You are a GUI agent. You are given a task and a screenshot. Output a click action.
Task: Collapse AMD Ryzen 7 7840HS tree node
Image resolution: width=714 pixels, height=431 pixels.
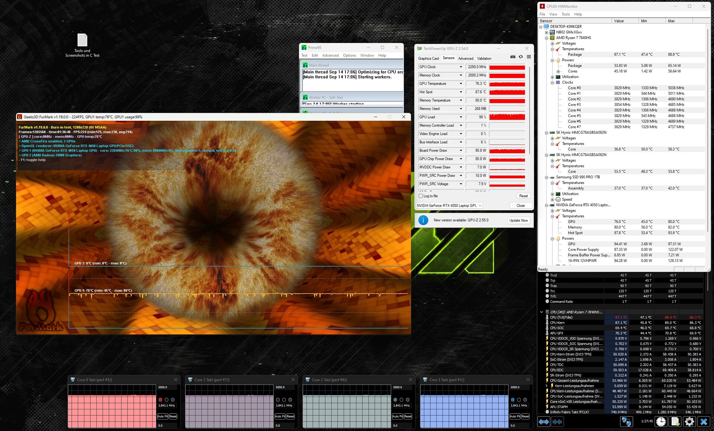(x=547, y=38)
